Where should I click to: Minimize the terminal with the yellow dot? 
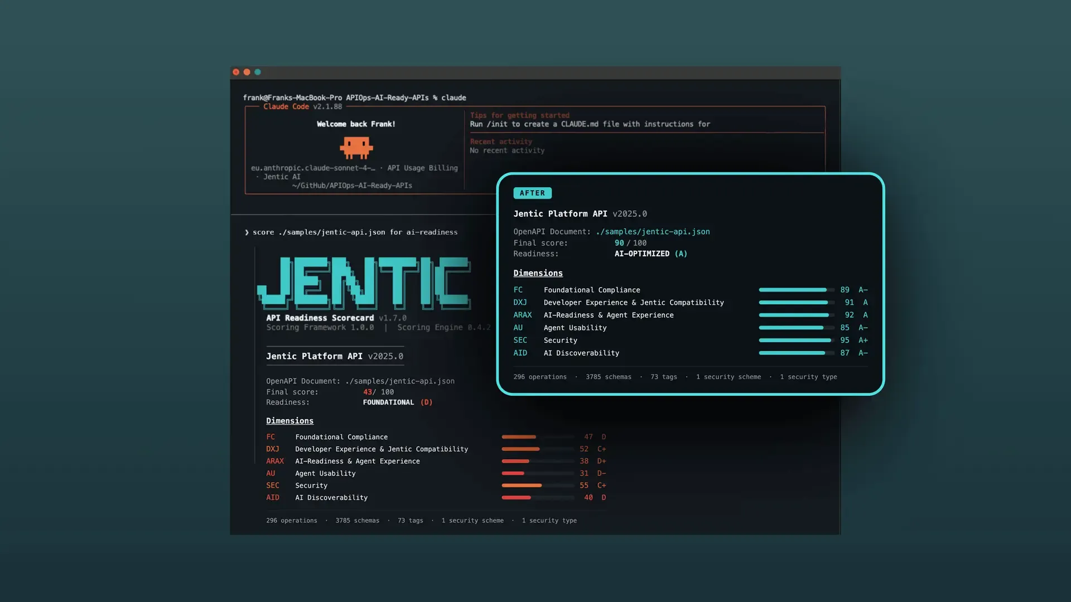[247, 72]
